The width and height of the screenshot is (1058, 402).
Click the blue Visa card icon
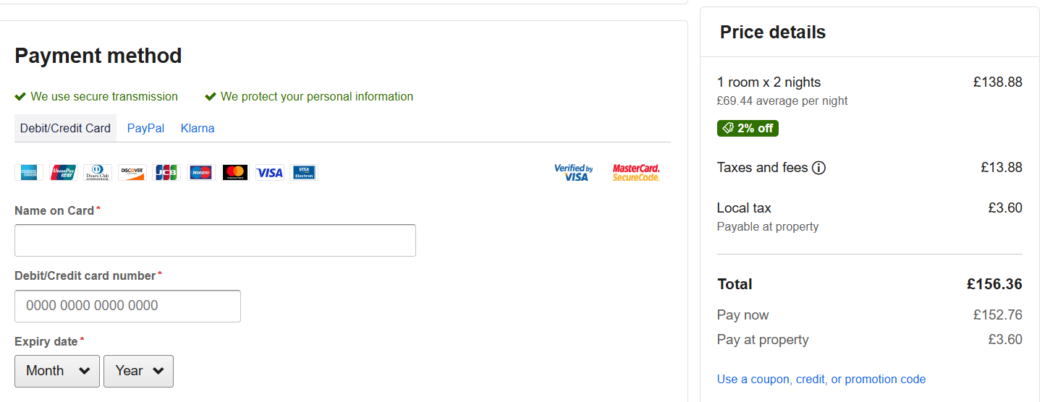click(x=270, y=173)
